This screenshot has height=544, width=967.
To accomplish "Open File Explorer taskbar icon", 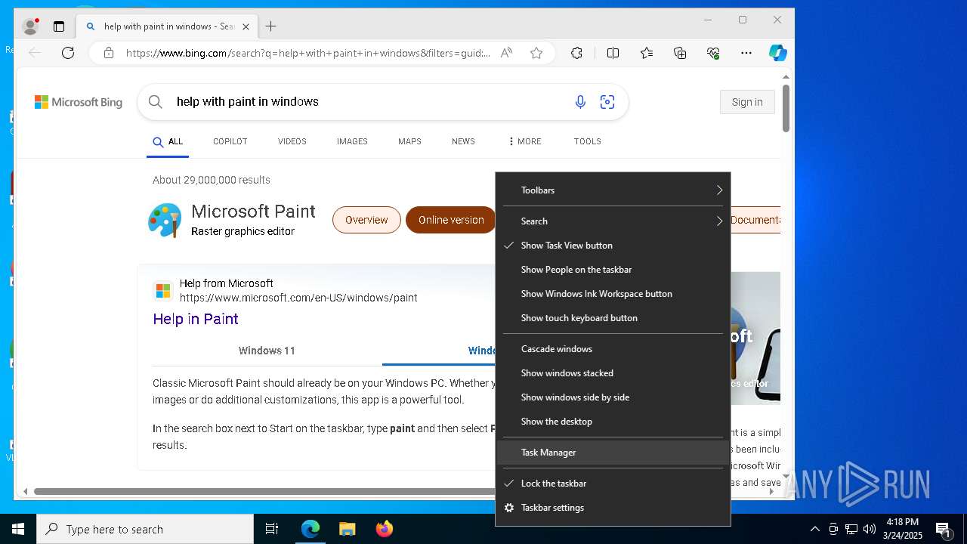I will (347, 529).
